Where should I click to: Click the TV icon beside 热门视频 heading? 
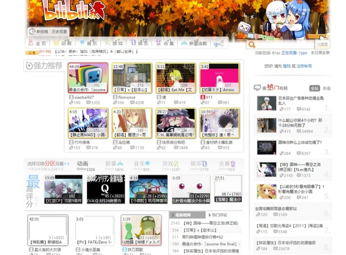(257, 88)
